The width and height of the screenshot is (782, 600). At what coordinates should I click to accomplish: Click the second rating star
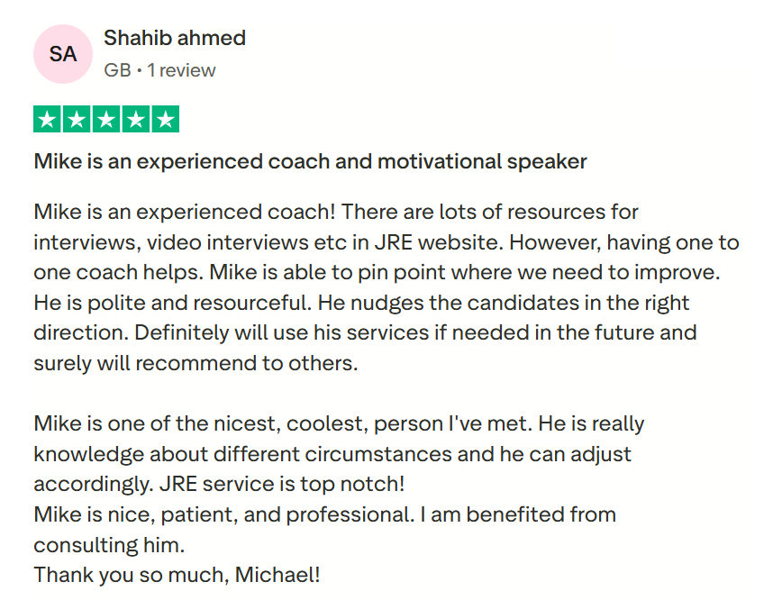[77, 119]
